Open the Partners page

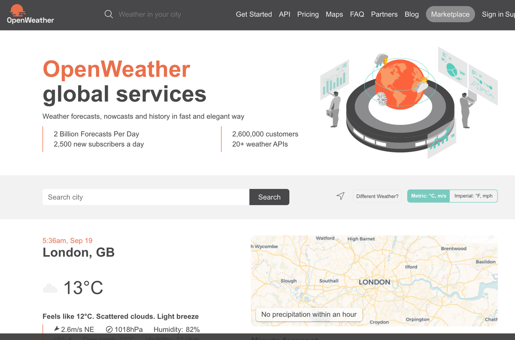tap(385, 14)
